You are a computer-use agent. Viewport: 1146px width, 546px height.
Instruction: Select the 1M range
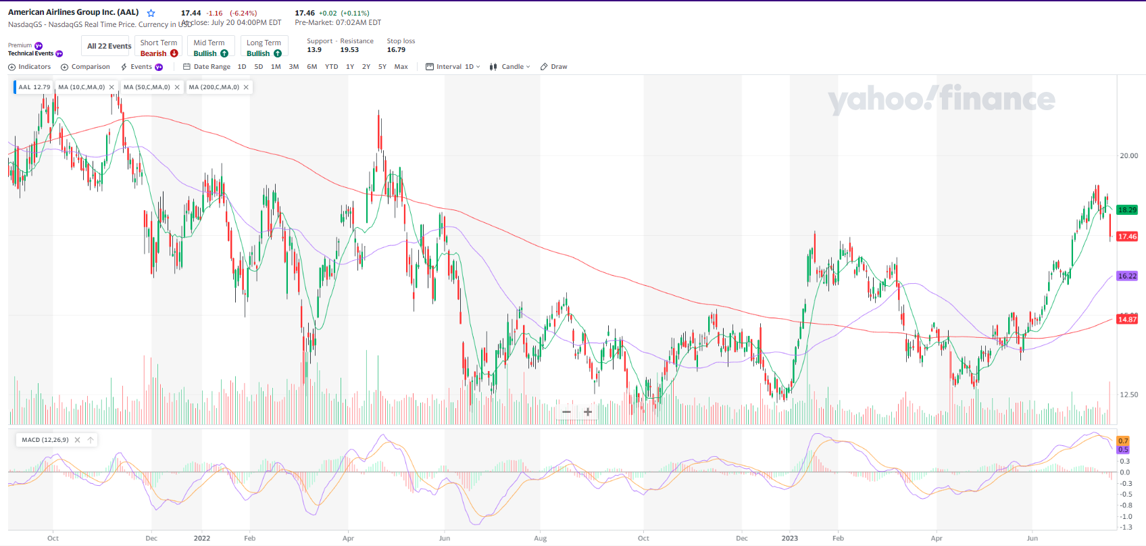tap(276, 67)
